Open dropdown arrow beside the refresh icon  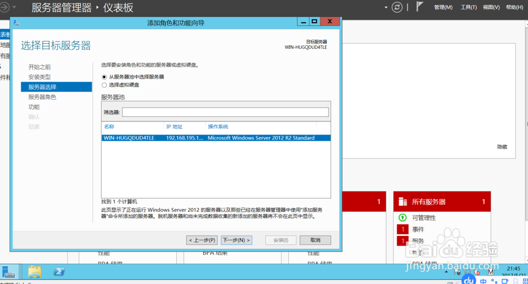(386, 7)
